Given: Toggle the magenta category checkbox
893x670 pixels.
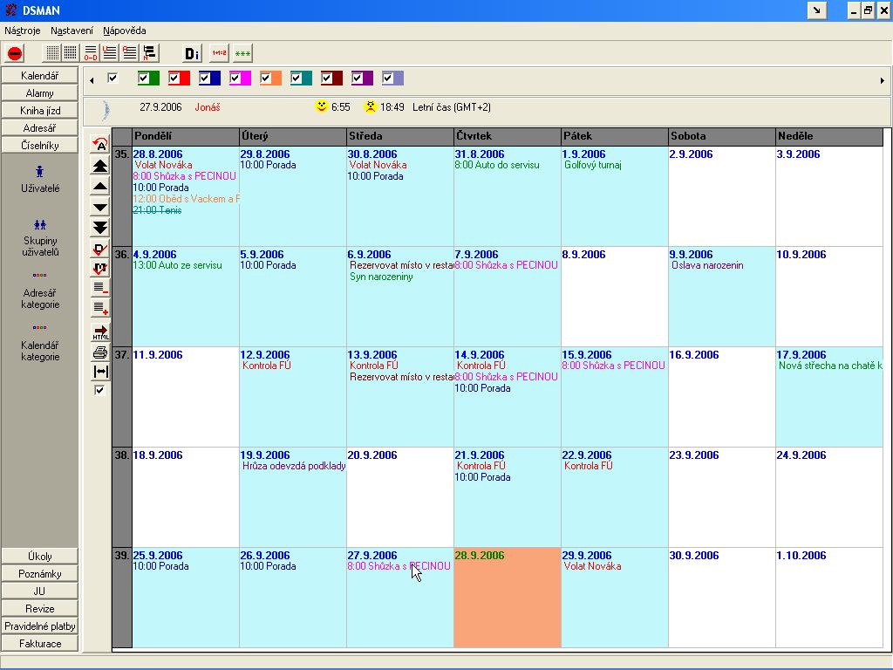Looking at the screenshot, I should pyautogui.click(x=235, y=78).
